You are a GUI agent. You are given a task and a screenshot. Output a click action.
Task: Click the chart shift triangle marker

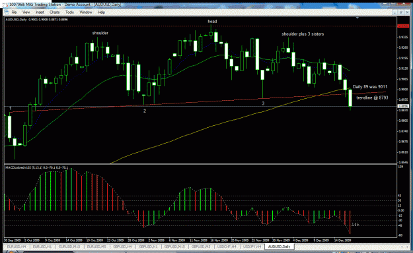click(357, 18)
